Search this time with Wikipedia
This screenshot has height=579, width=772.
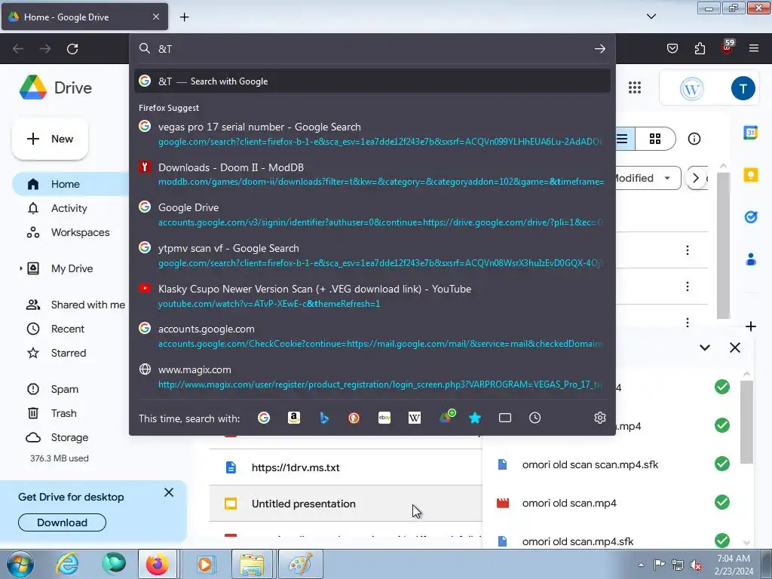(415, 418)
